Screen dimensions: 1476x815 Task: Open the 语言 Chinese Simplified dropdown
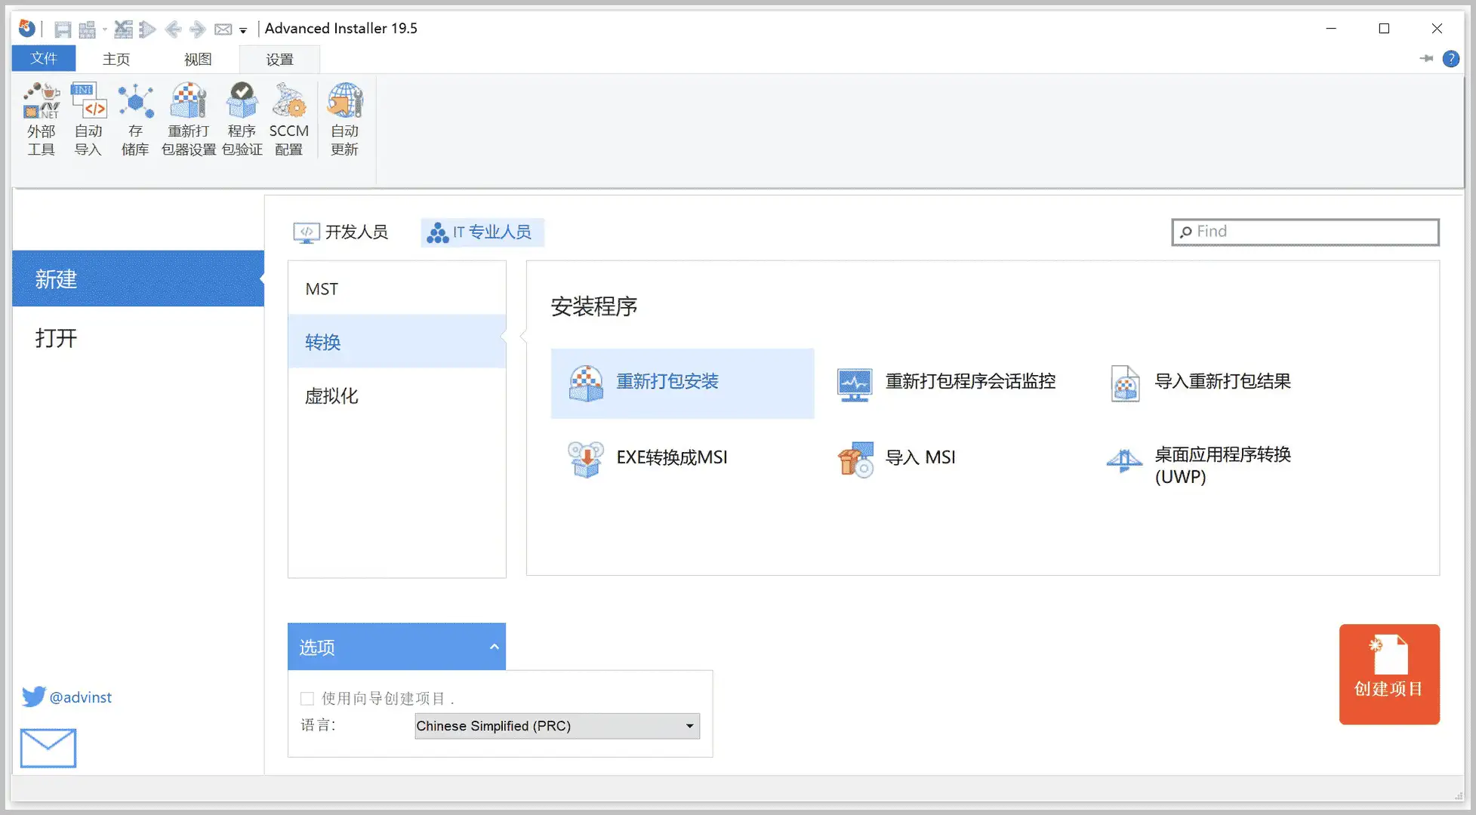557,726
